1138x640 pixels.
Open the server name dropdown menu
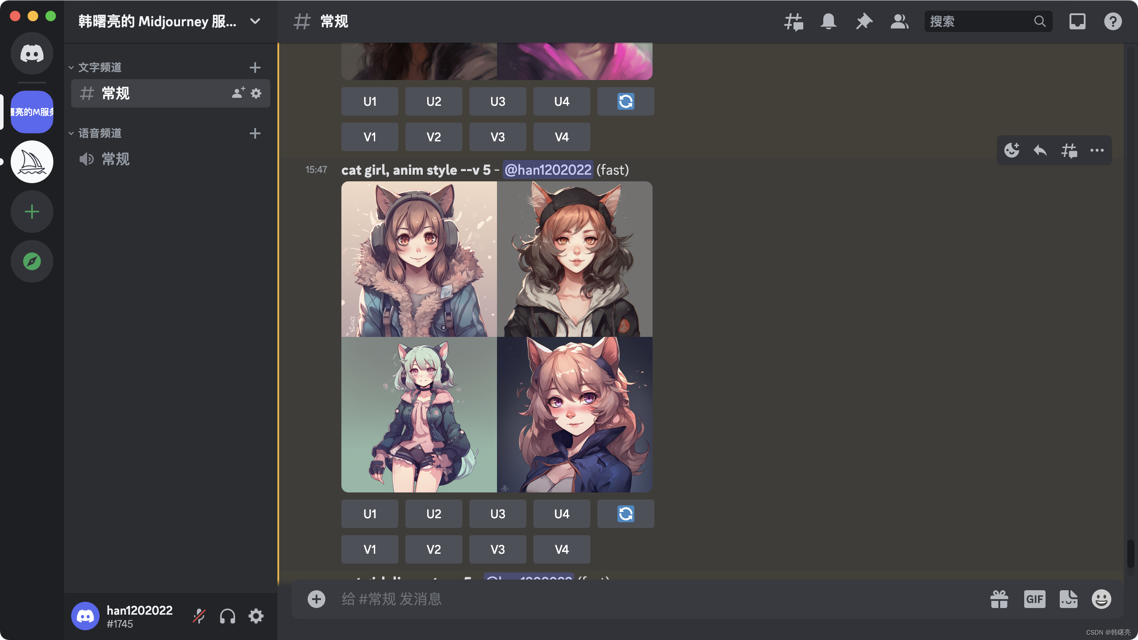(x=255, y=21)
